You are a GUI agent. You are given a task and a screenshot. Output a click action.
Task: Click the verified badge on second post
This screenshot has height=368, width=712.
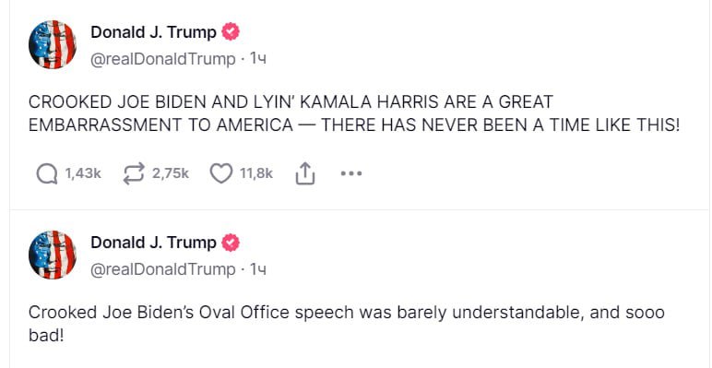[x=231, y=243]
